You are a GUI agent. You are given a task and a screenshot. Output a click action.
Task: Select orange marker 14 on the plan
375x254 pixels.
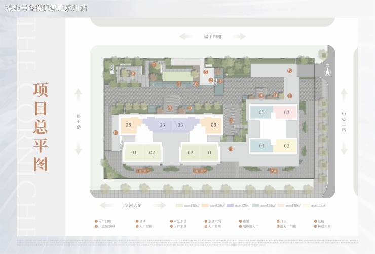[x=231, y=121]
